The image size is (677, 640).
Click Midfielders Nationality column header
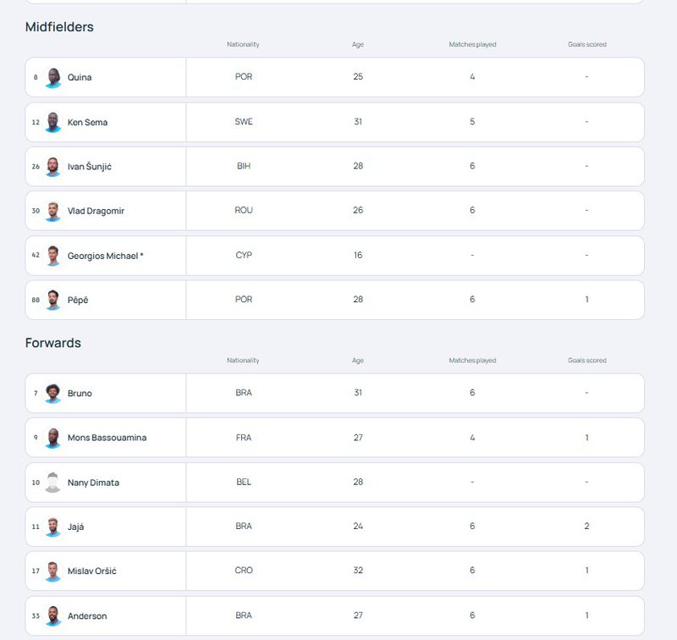click(243, 45)
